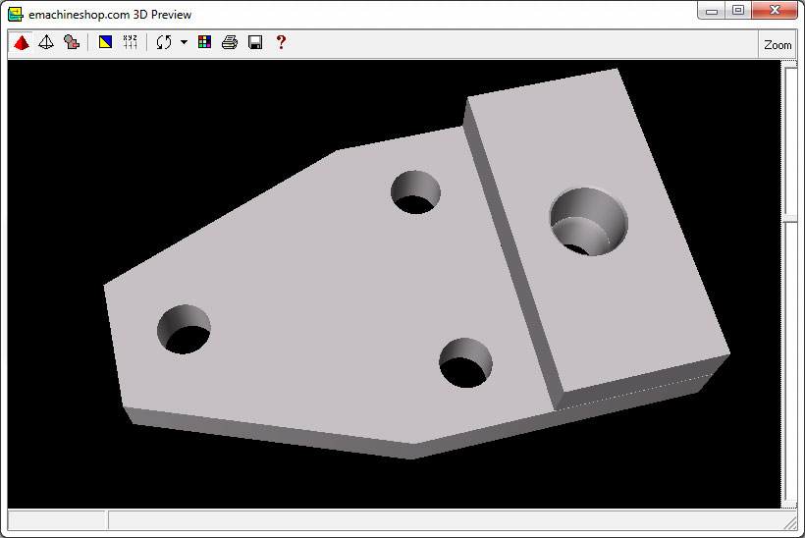Click the large counterbored hole on the raised block

point(588,221)
